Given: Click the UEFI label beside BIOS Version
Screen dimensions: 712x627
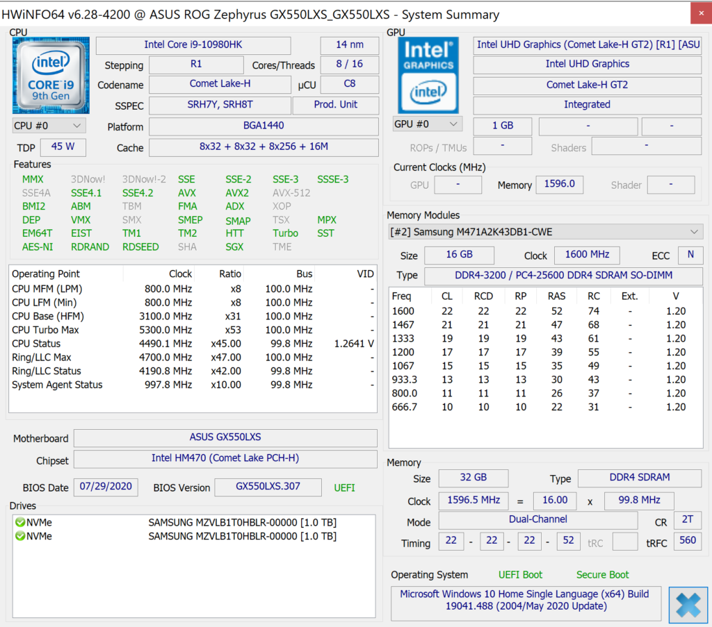Looking at the screenshot, I should point(345,488).
